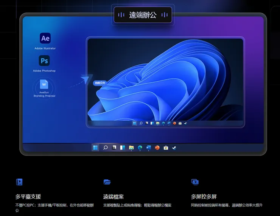Click the description starting 支援複製貼上或拖拽傳輸
Image resolution: width=280 pixels, height=216 pixels.
click(x=137, y=205)
